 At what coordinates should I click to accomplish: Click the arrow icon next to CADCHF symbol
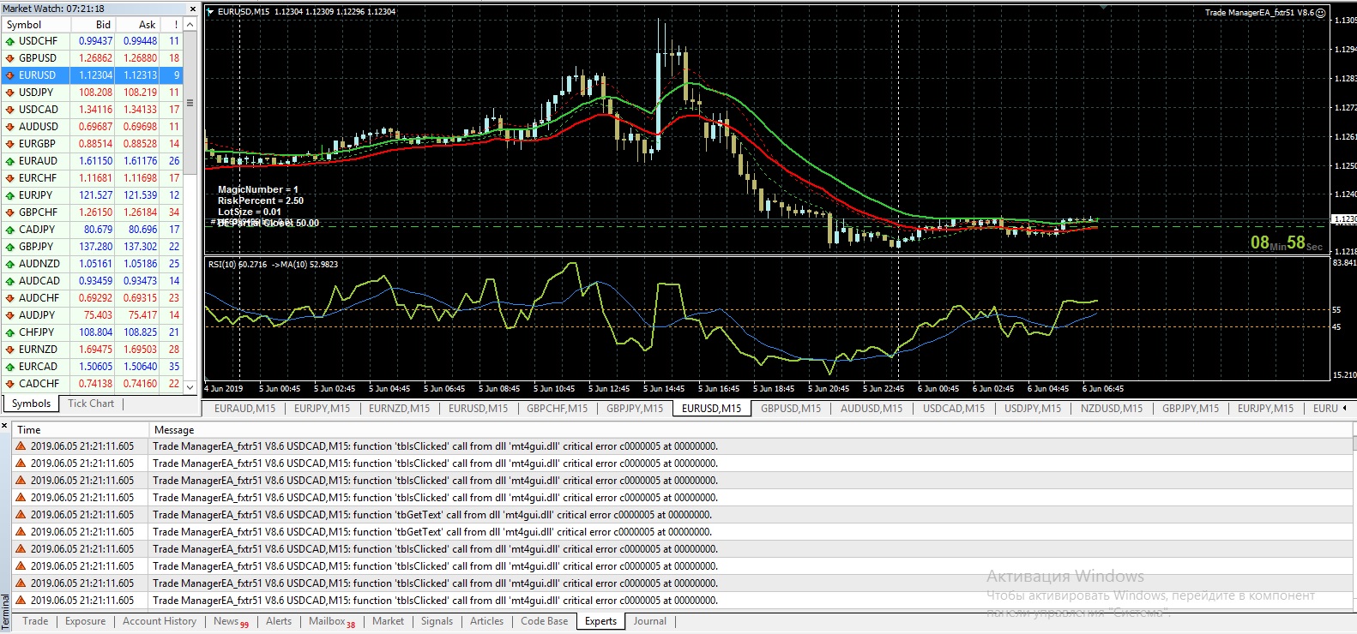click(x=10, y=384)
